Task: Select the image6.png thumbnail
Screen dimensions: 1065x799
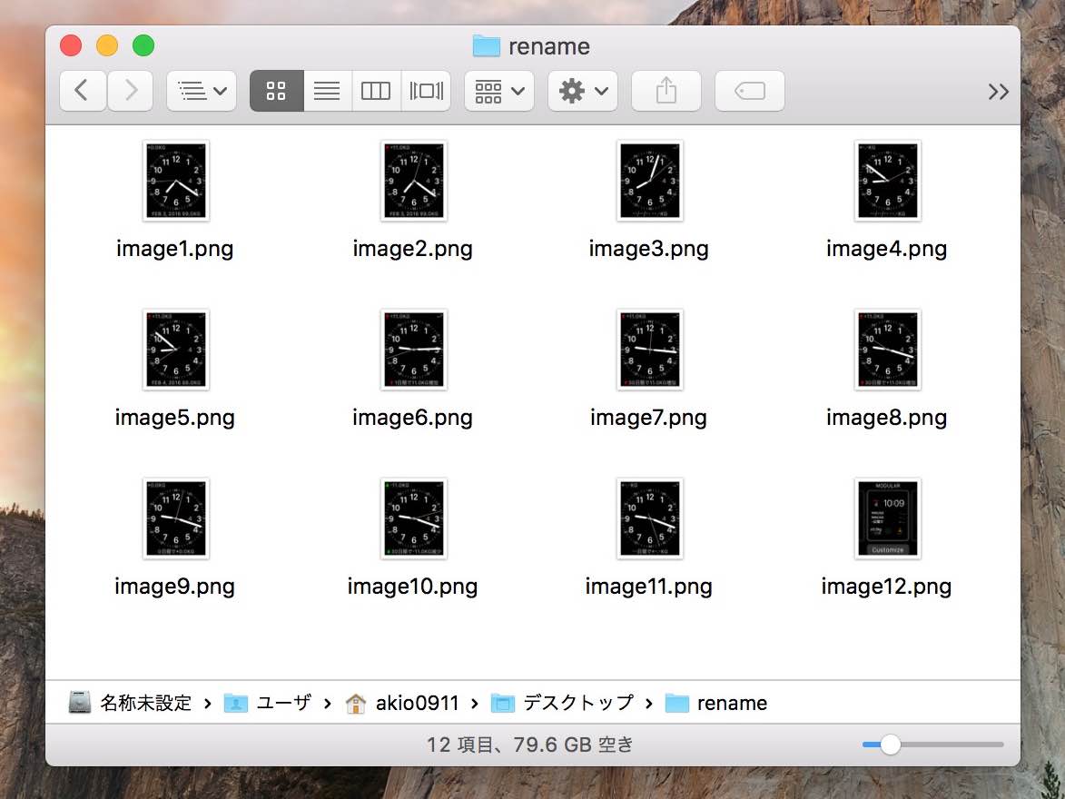Action: (414, 350)
